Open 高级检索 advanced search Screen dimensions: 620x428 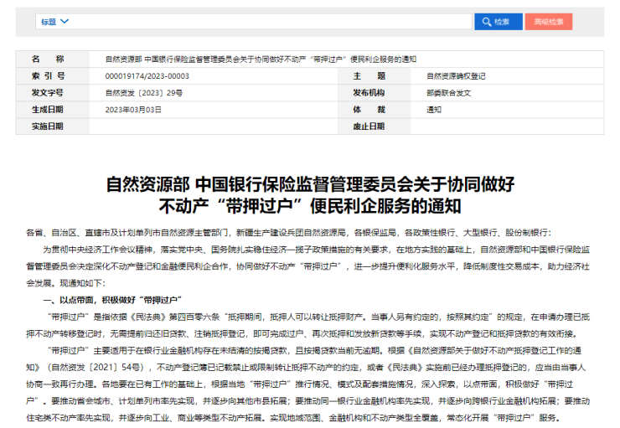coord(550,21)
